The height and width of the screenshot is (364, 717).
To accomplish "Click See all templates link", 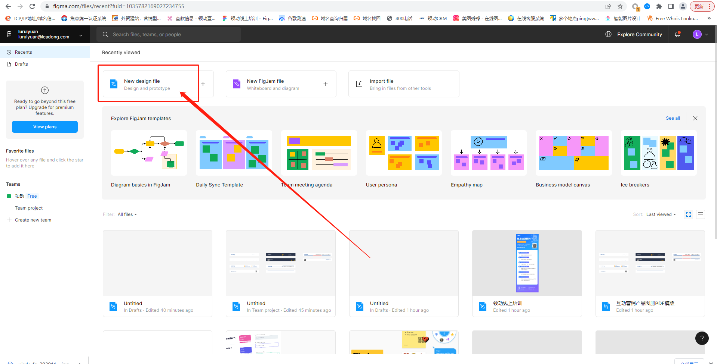I will [x=673, y=118].
